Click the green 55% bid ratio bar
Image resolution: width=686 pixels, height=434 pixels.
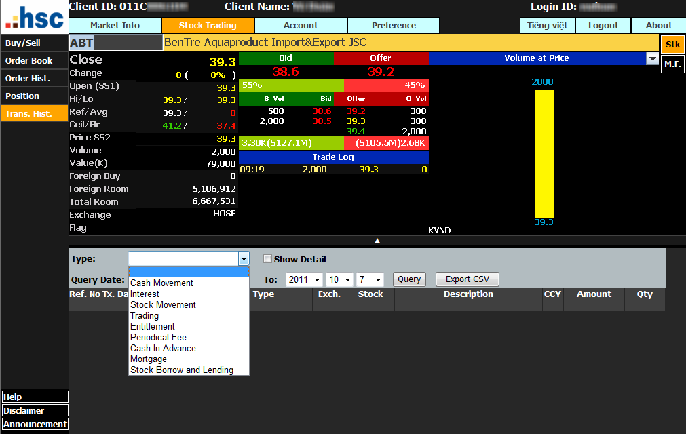click(291, 85)
